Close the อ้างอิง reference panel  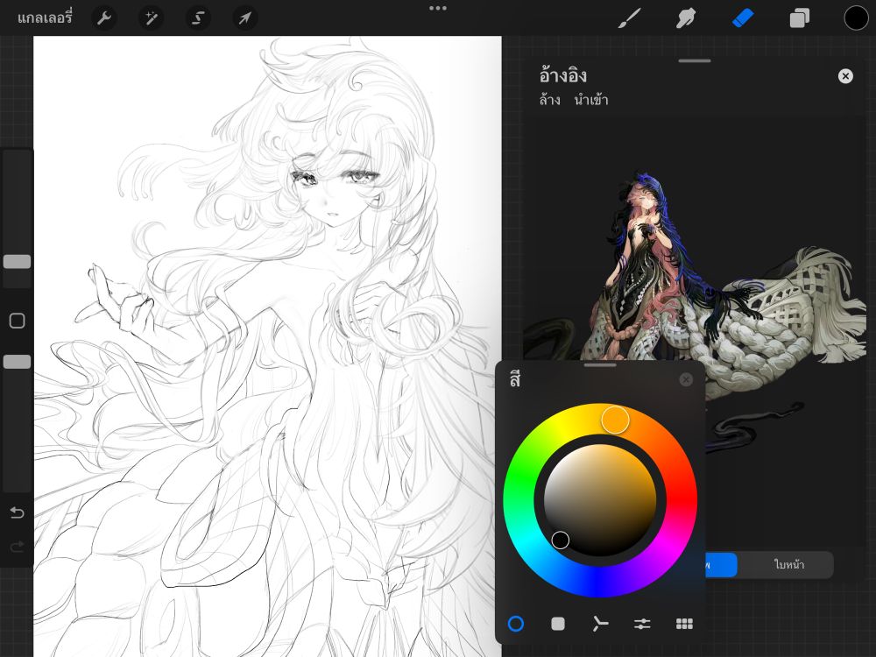point(845,76)
